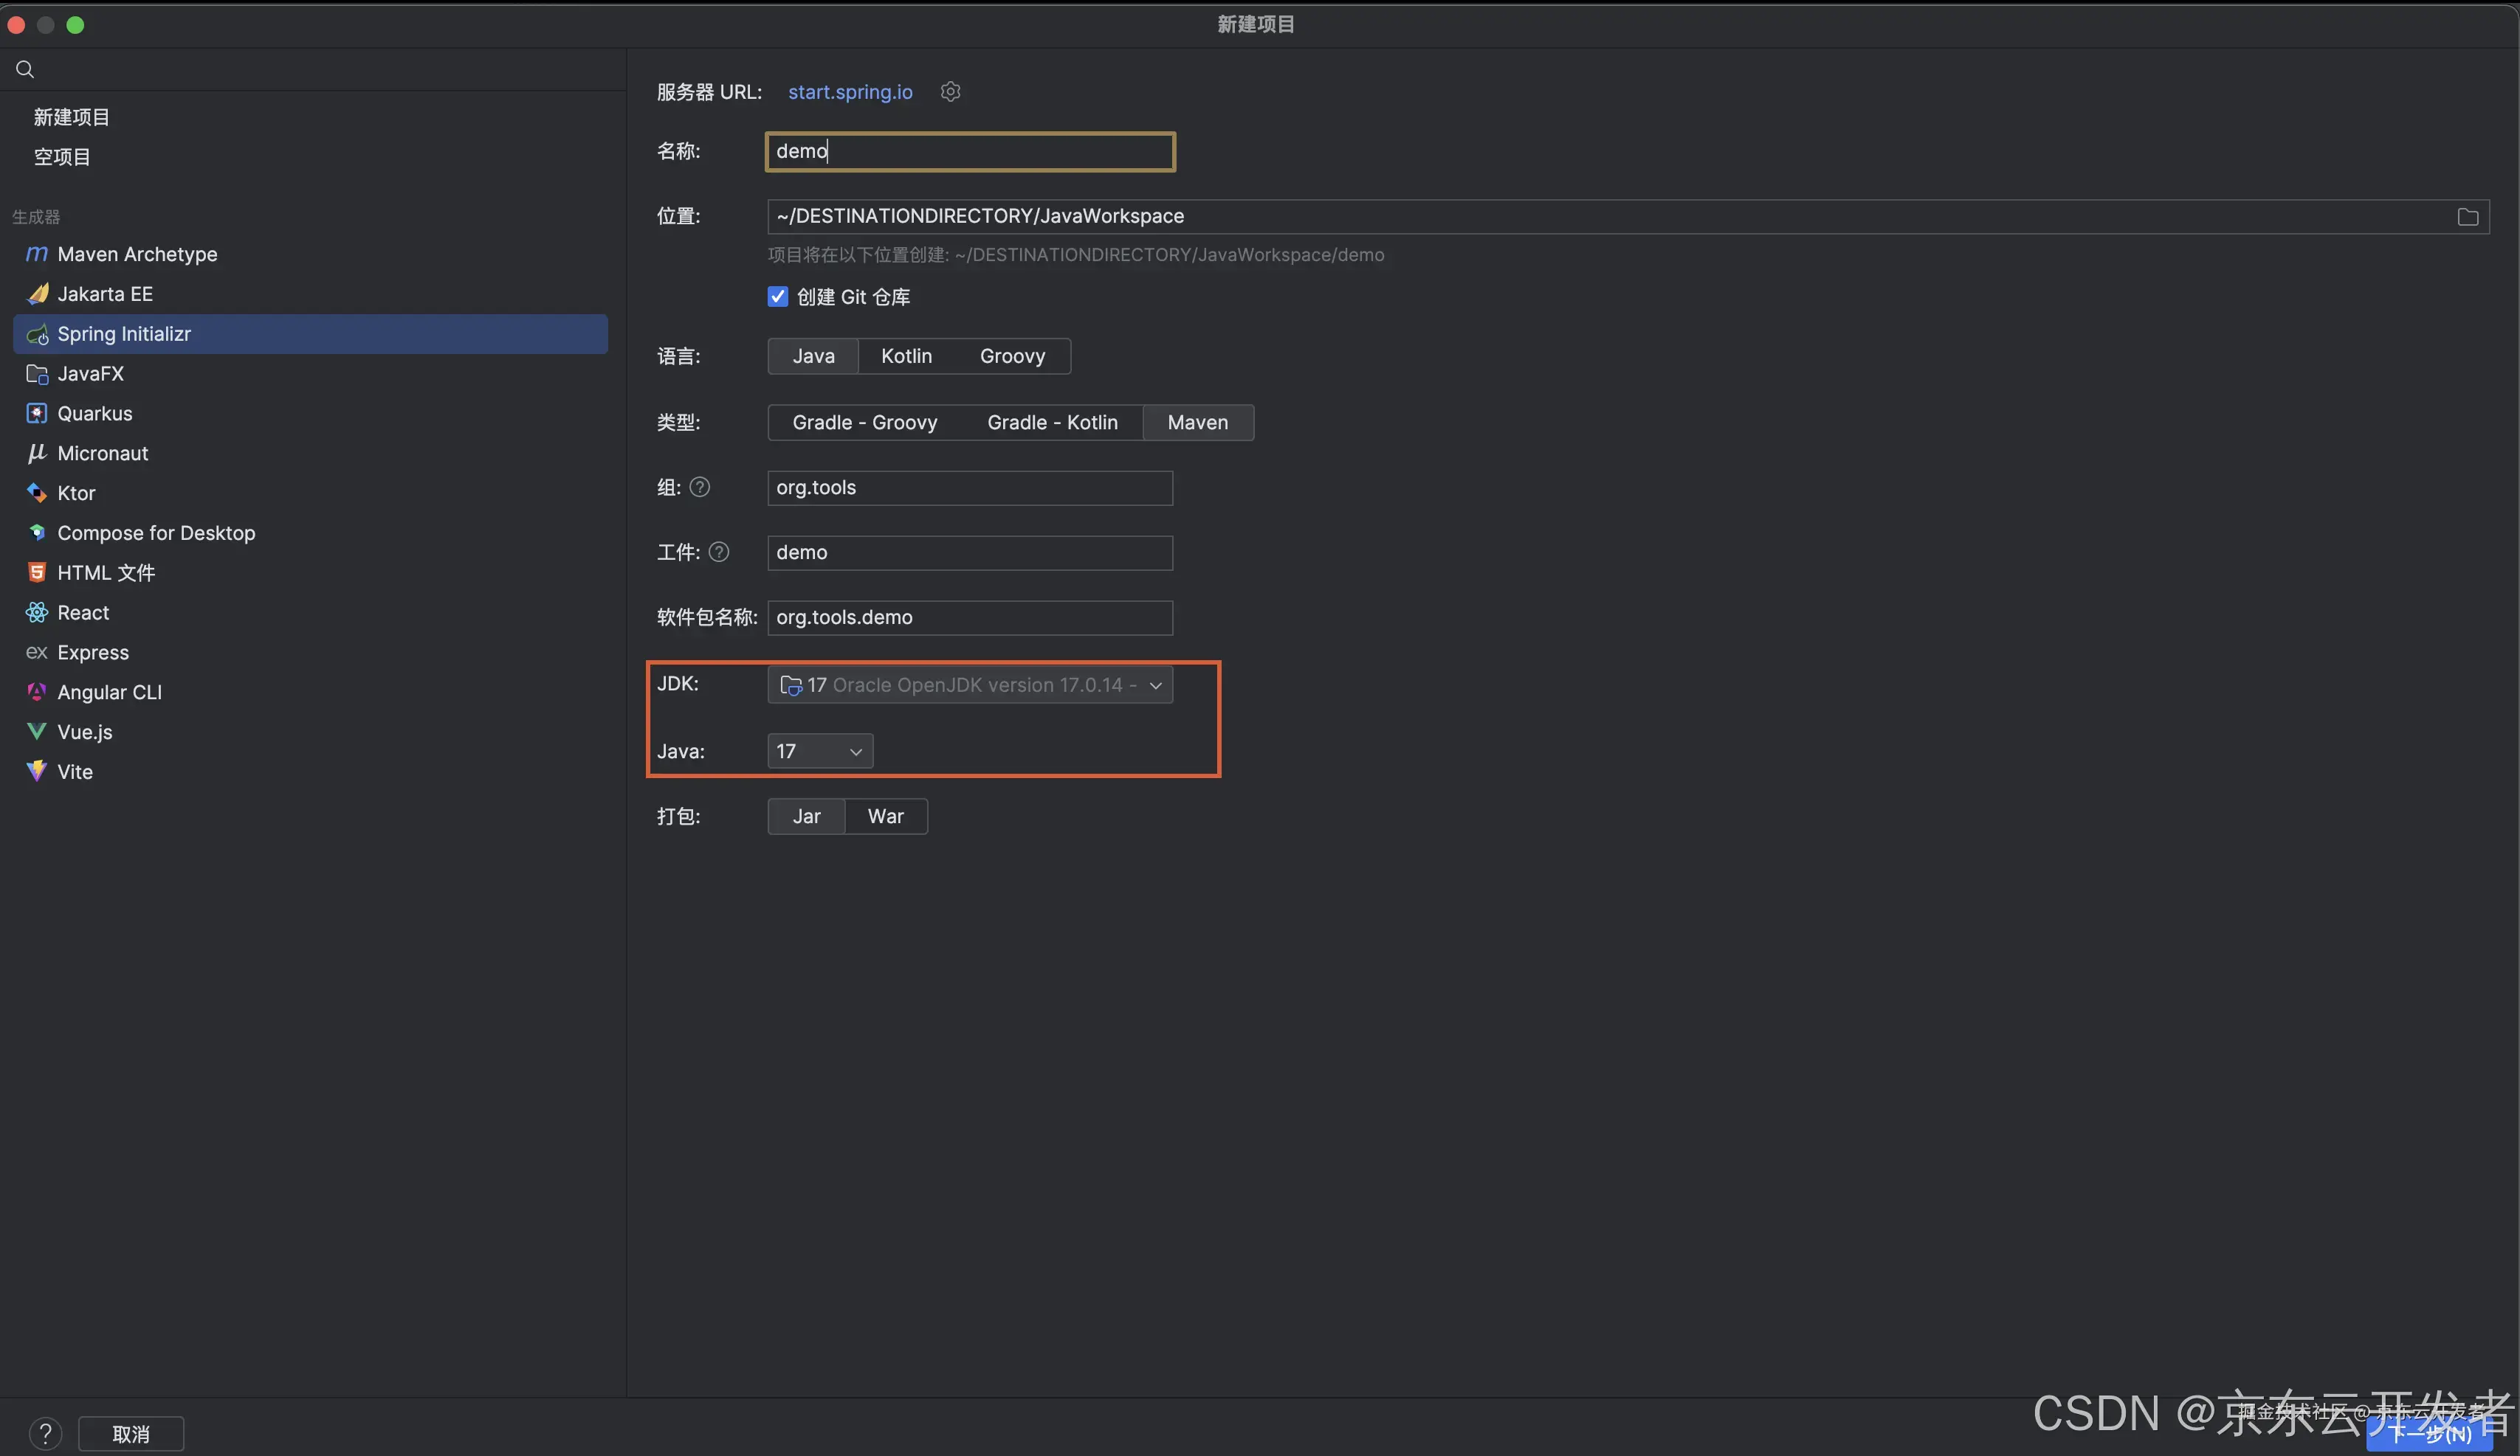Select 新建项目 in the sidebar

[x=72, y=117]
